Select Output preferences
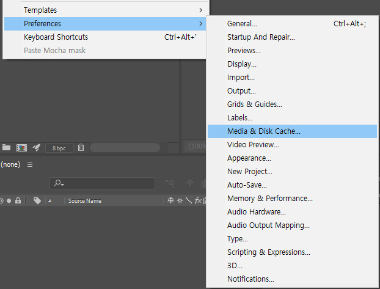380x289 pixels. [292, 91]
